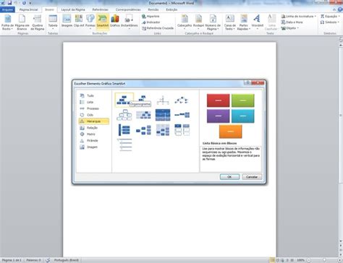
Task: Choose the Hierarquia category
Action: point(93,121)
